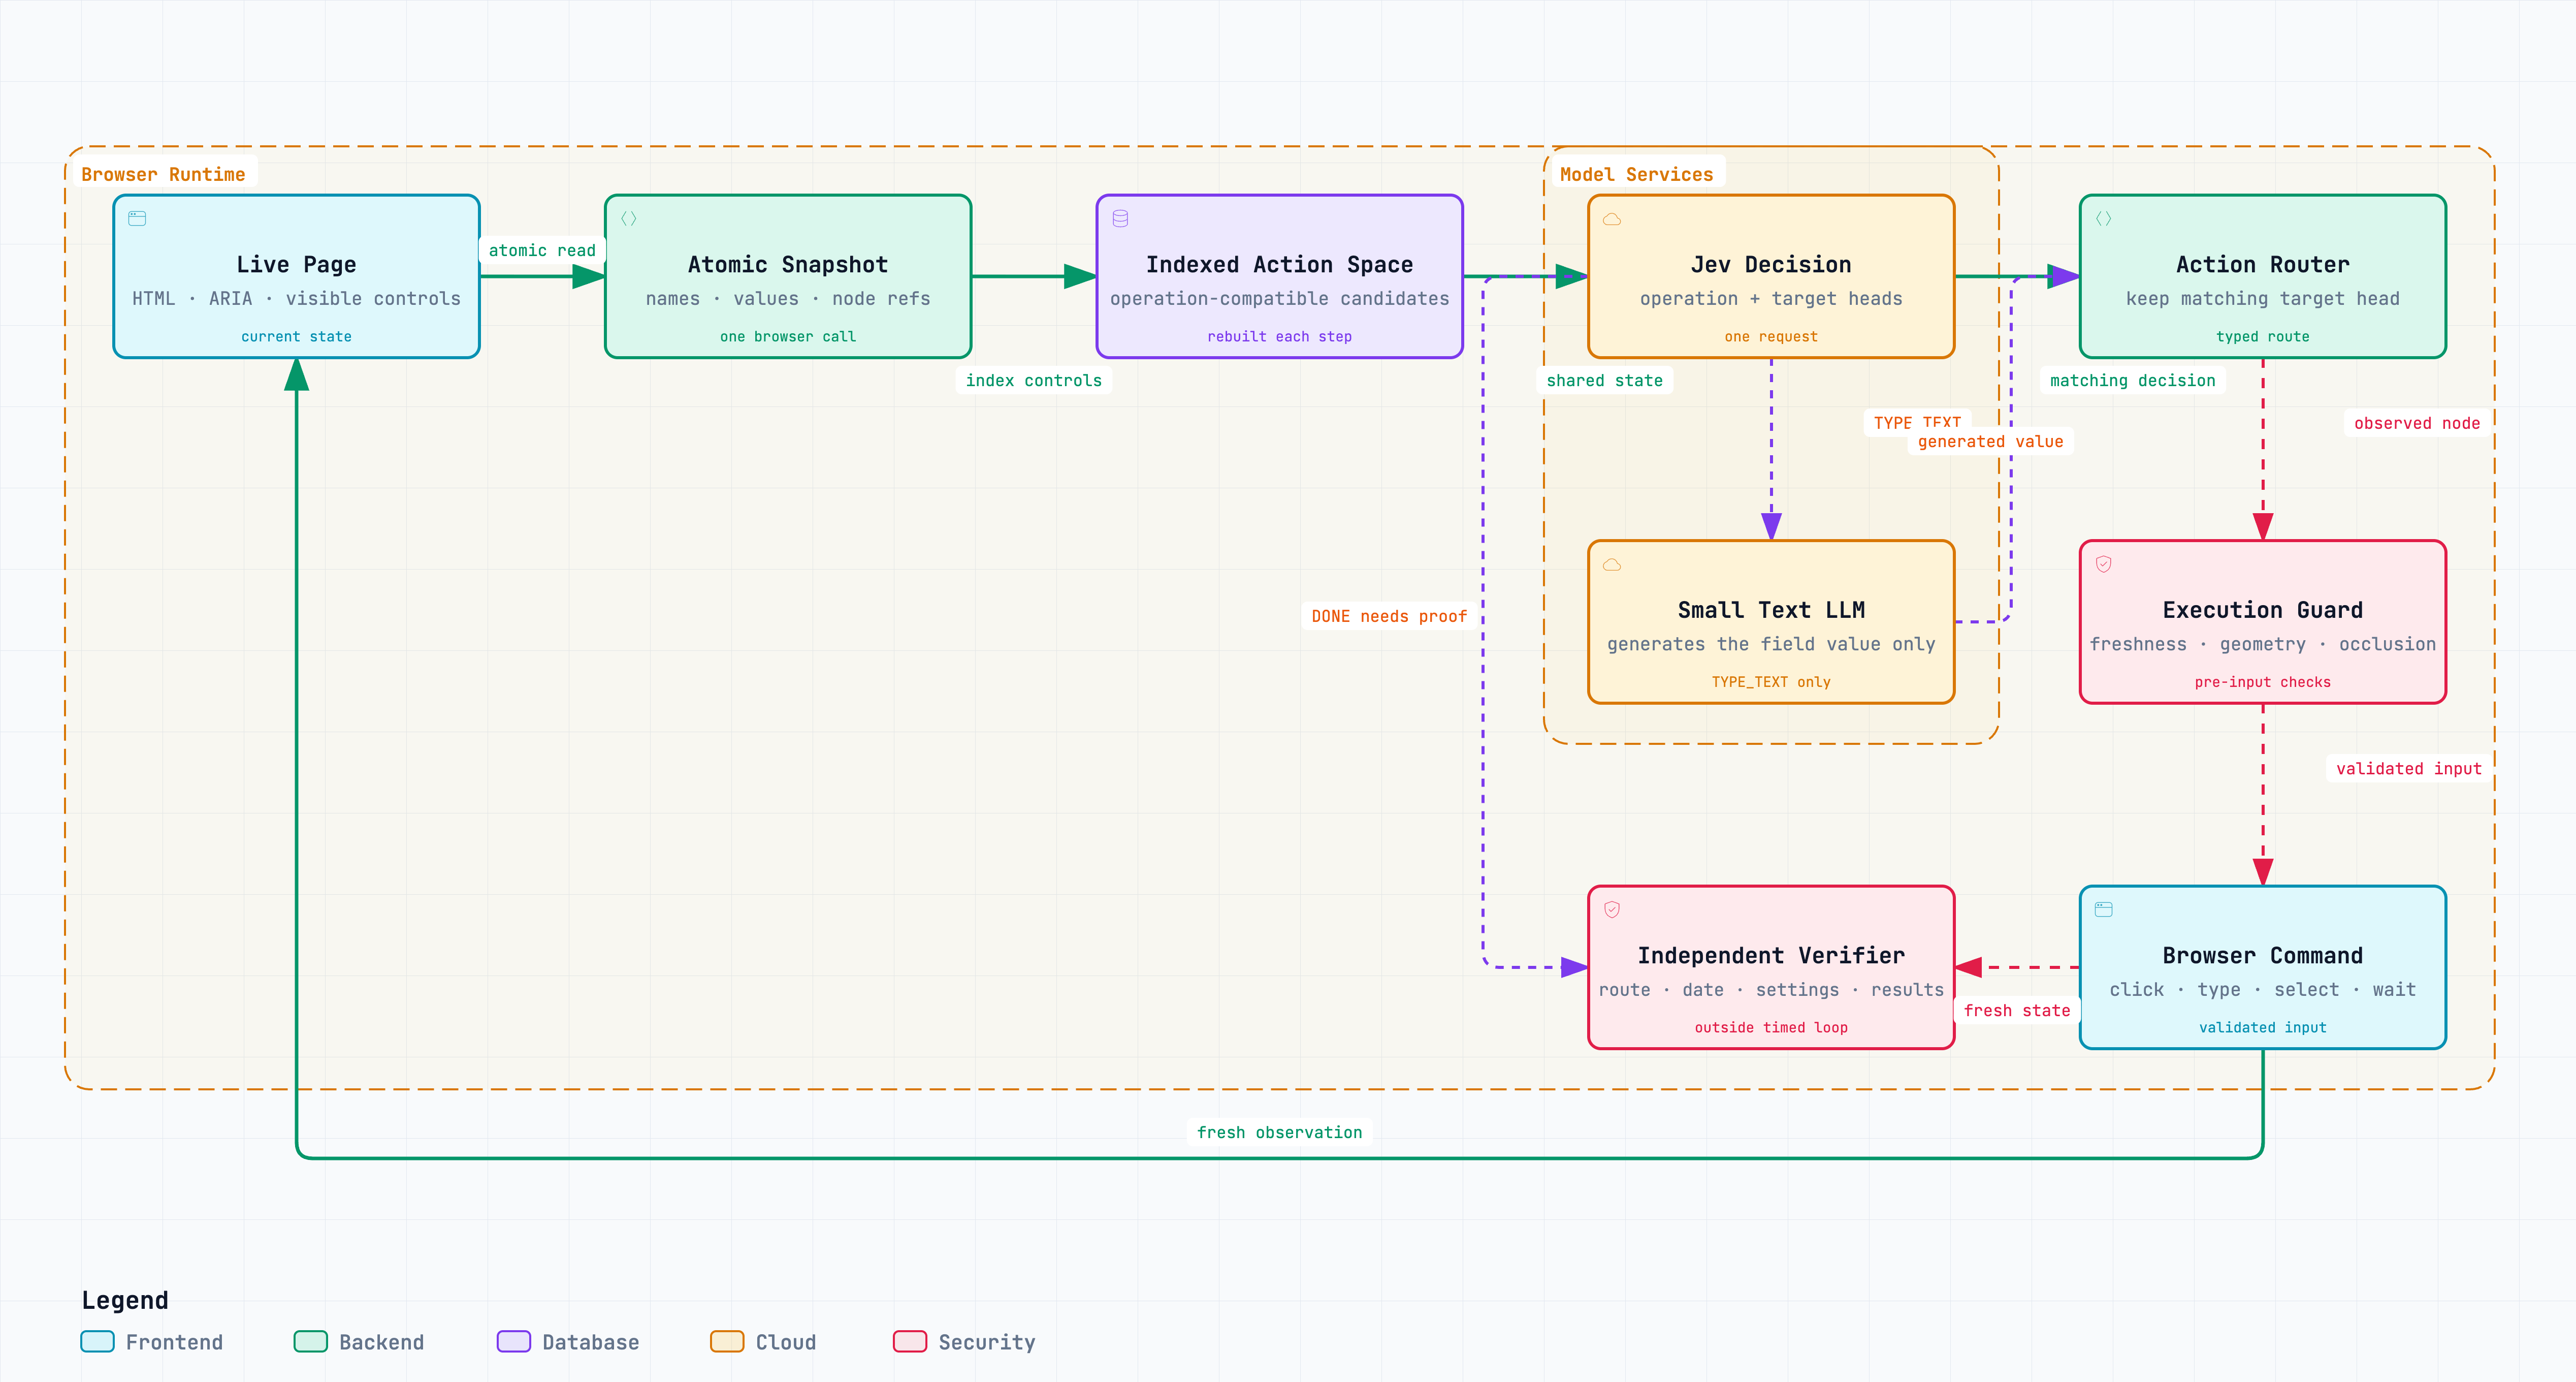Click the 'outside timed loop' tag
The height and width of the screenshot is (1382, 2576).
point(1771,1028)
